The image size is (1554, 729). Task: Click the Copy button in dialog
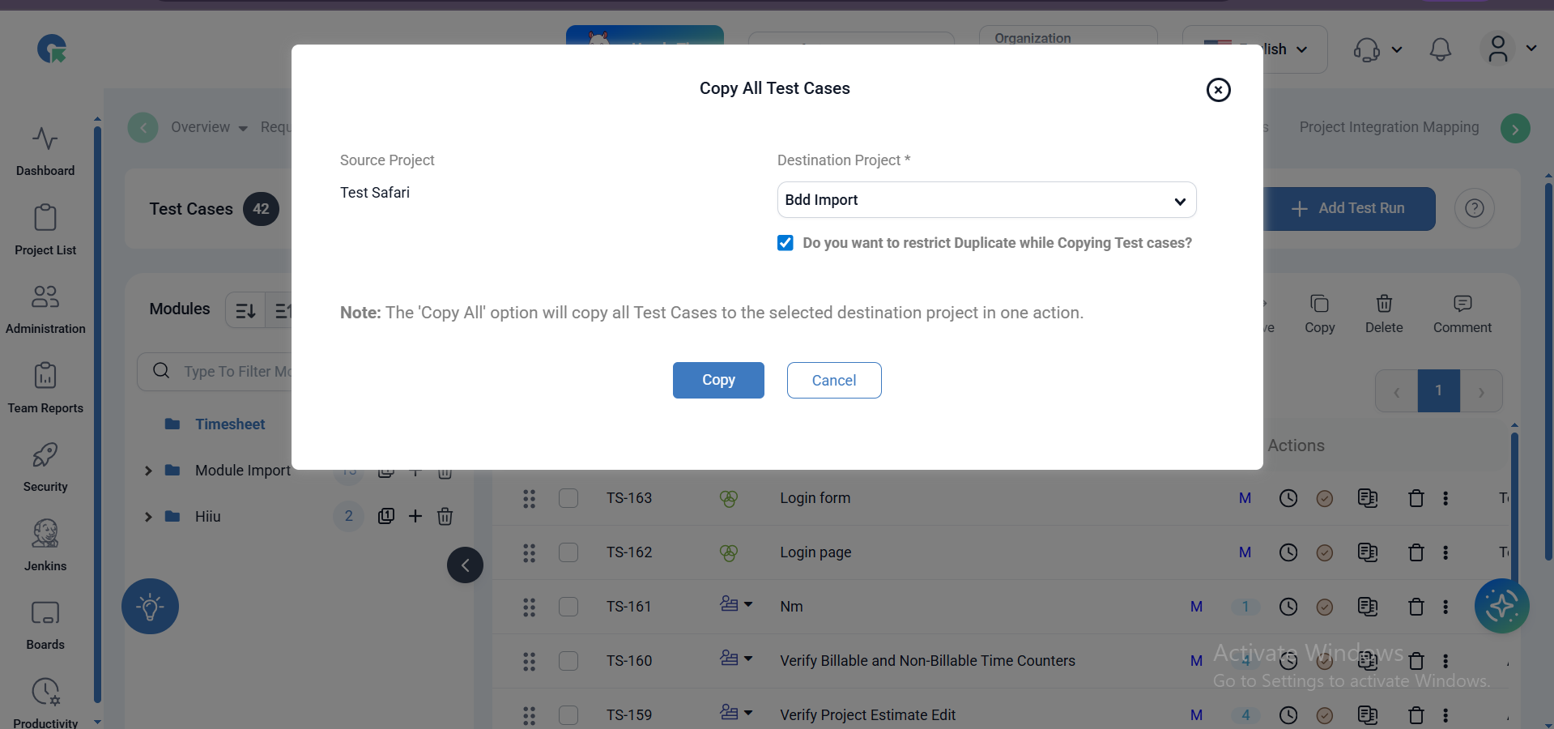tap(718, 380)
